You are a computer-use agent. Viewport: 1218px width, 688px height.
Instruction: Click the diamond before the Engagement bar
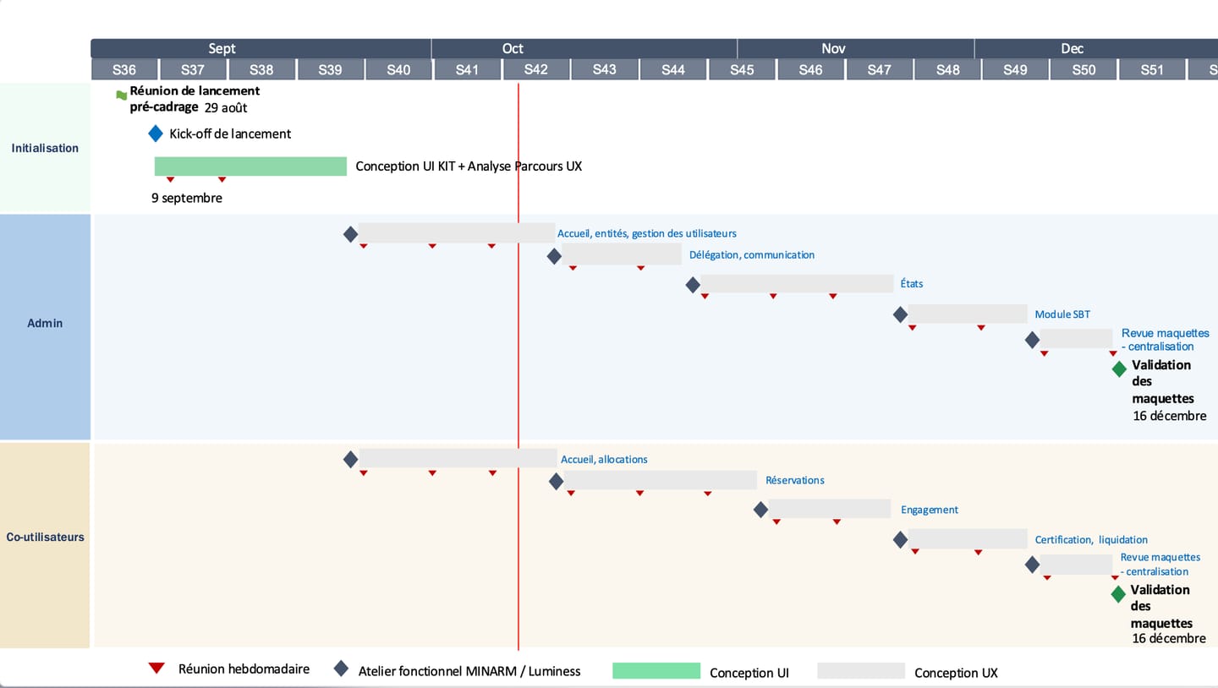coord(760,510)
